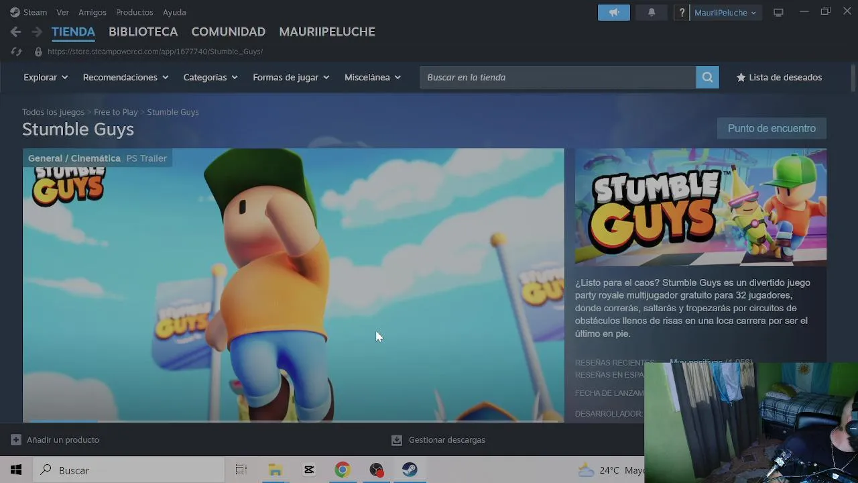858x483 pixels.
Task: Expand the Categorías dropdown
Action: 210,77
